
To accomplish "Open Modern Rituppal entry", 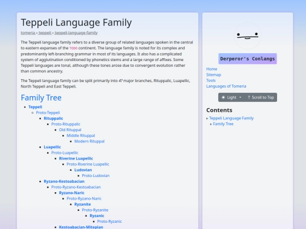I will point(90,141).
